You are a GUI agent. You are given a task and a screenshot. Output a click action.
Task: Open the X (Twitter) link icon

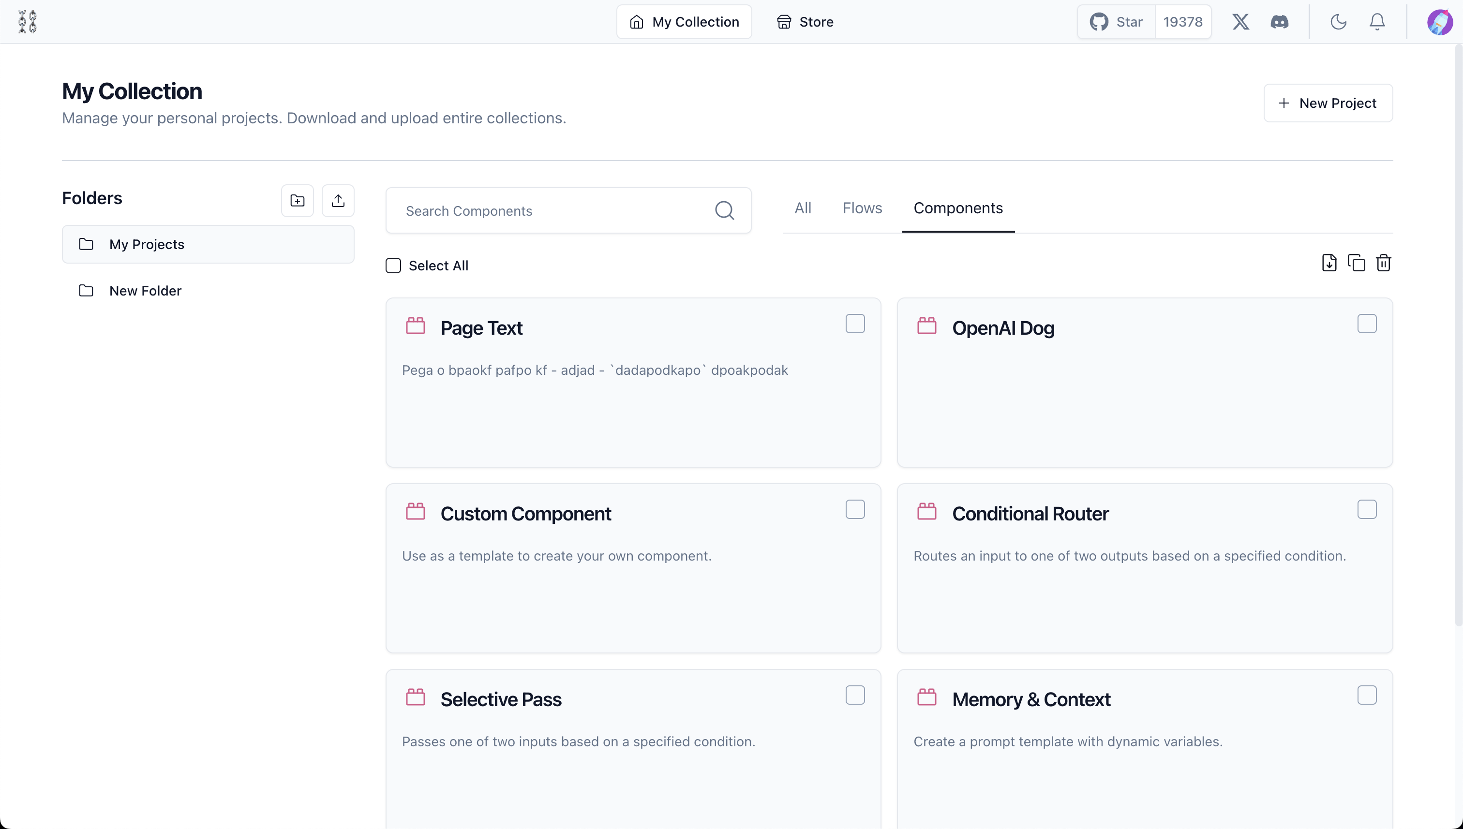(x=1240, y=22)
